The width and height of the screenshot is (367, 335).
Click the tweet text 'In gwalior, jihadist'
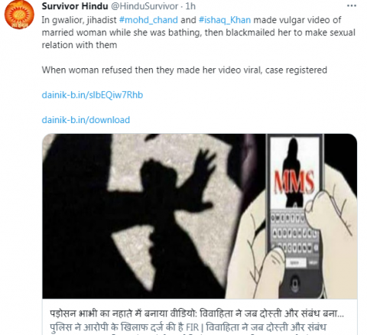(x=79, y=20)
